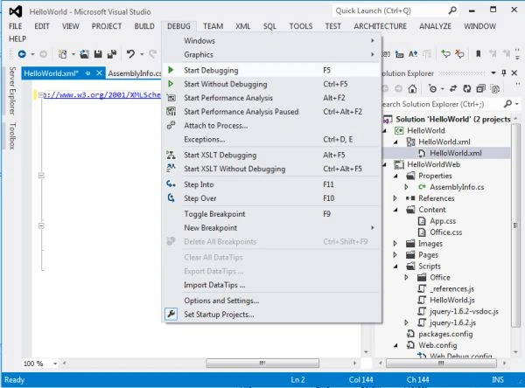Click the editor horizontal scrollbar thumb
The image size is (525, 388).
click(262, 363)
